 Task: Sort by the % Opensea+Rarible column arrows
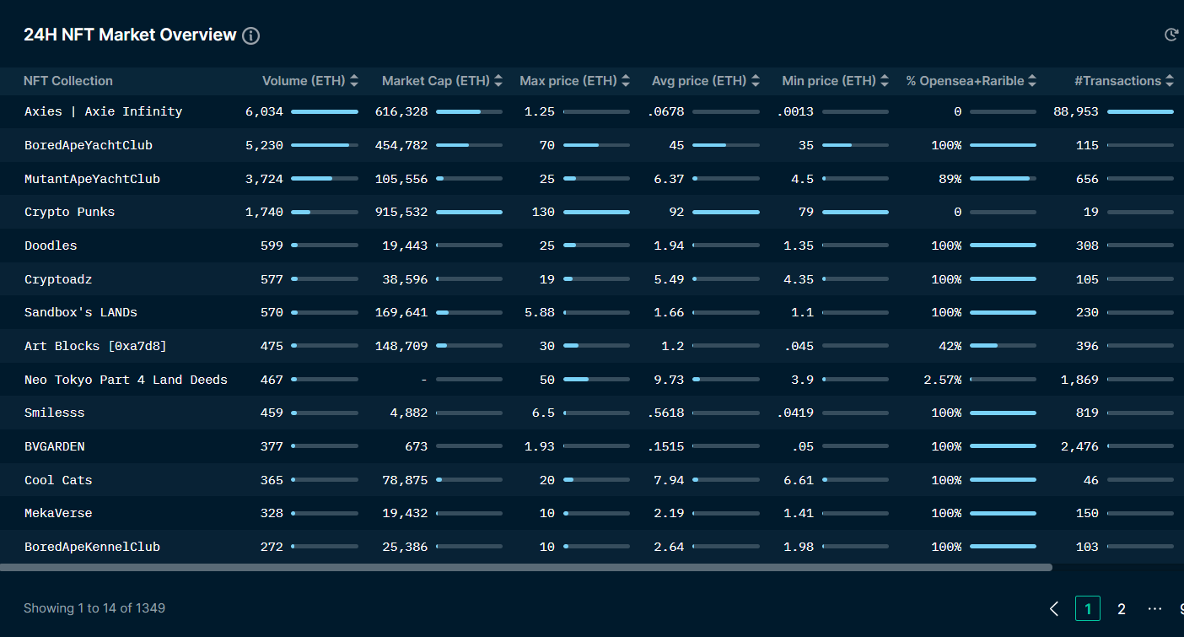(1032, 81)
